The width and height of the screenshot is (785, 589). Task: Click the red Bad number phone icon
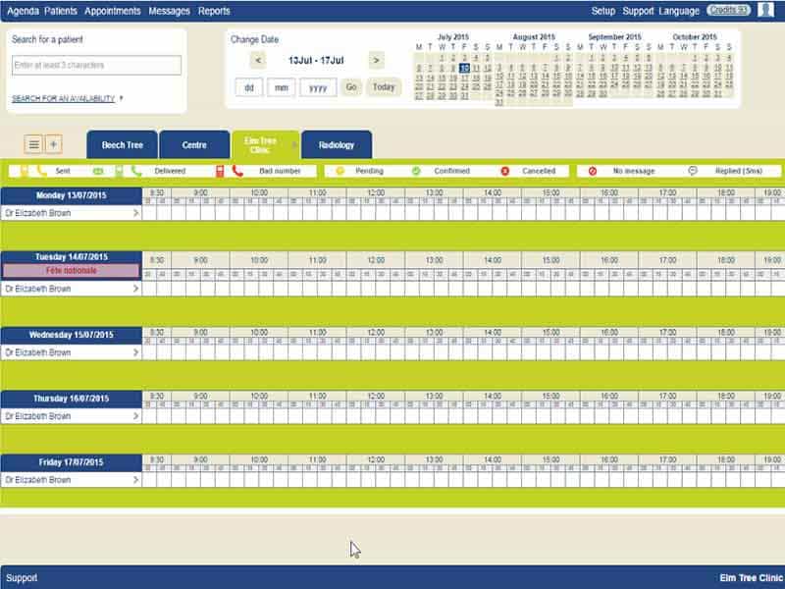coord(237,171)
